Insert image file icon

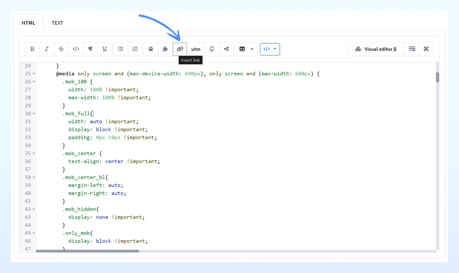[x=212, y=49]
